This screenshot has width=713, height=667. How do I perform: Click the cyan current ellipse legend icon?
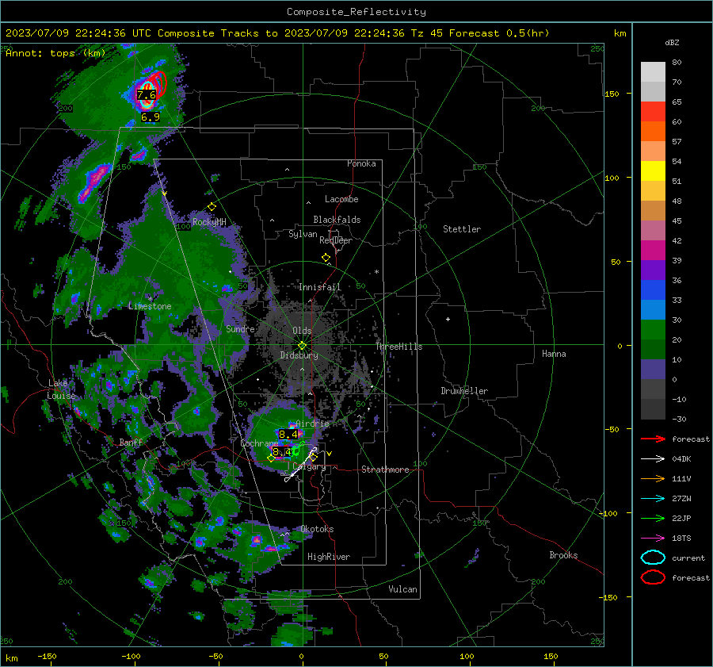pos(653,558)
